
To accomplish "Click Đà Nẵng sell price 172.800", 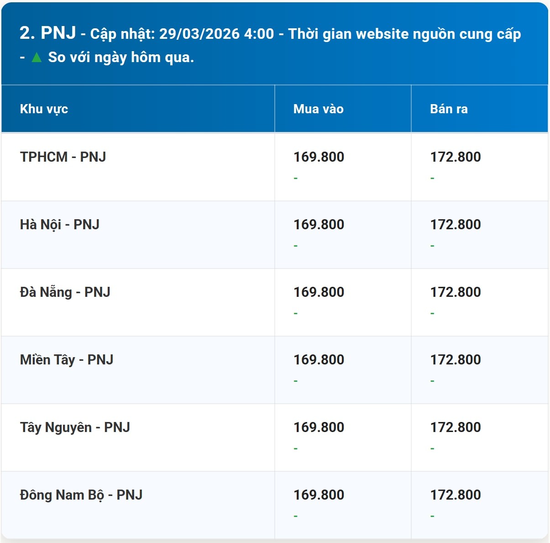I will tap(455, 292).
